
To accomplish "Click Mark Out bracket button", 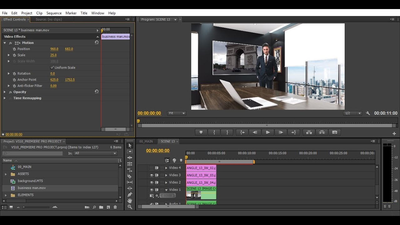I will (x=227, y=132).
